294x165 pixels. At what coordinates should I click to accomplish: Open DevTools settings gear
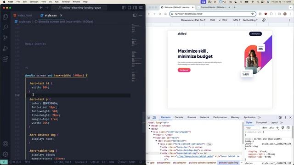(280, 117)
